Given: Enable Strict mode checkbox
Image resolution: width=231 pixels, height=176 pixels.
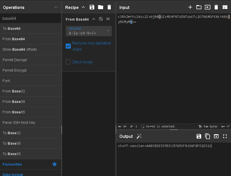Looking at the screenshot, I should pyautogui.click(x=68, y=62).
